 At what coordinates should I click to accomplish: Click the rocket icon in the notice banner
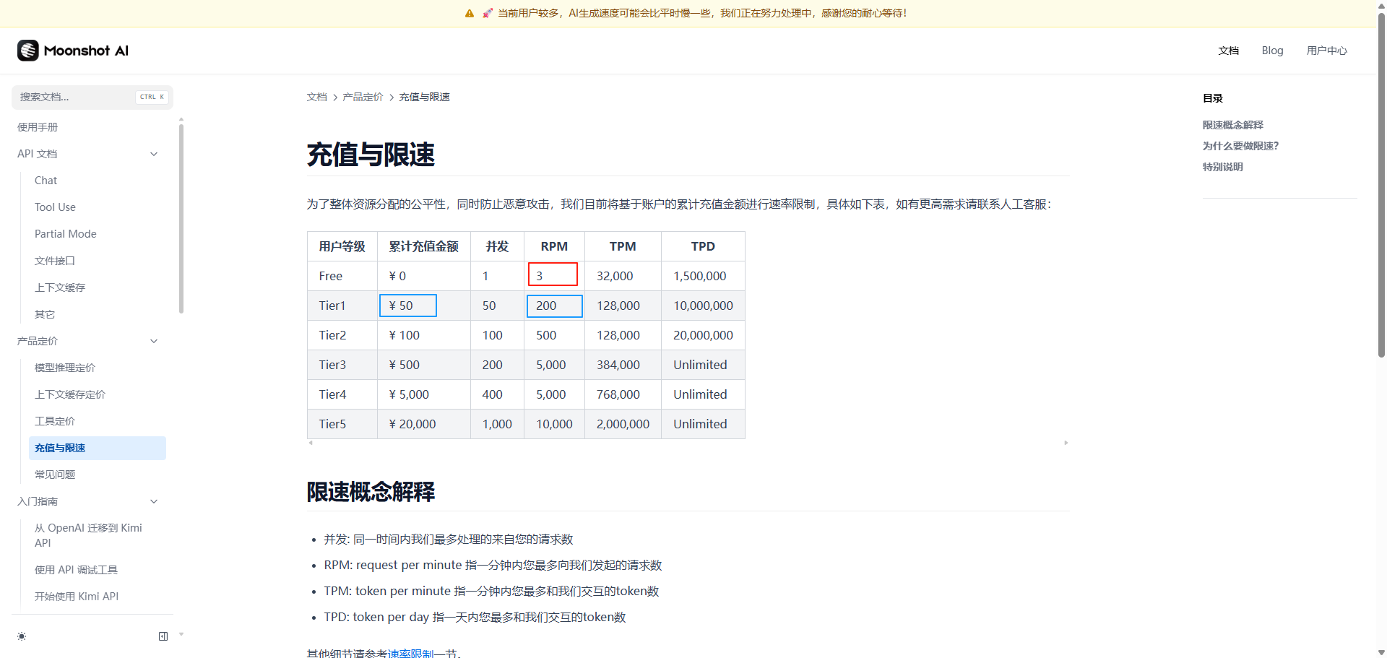488,13
